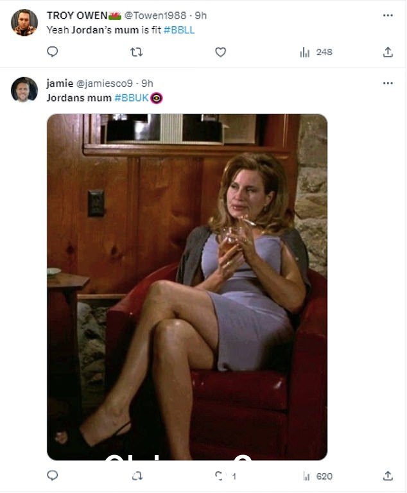407x493 pixels.
Task: Share Troy Owen's tweet
Action: pyautogui.click(x=388, y=52)
